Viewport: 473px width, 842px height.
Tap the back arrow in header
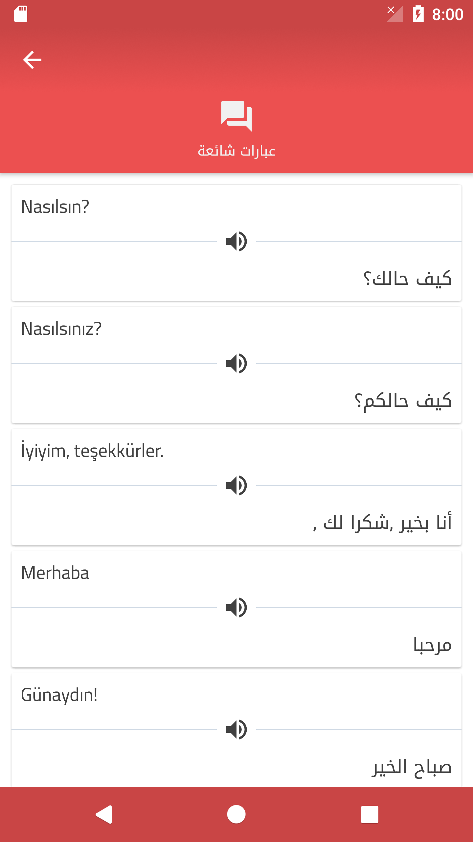tap(32, 60)
